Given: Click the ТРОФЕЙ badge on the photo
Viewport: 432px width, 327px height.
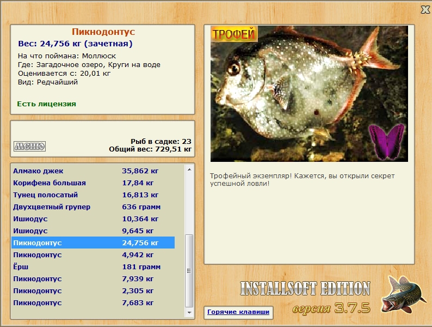Looking at the screenshot, I should [x=234, y=34].
